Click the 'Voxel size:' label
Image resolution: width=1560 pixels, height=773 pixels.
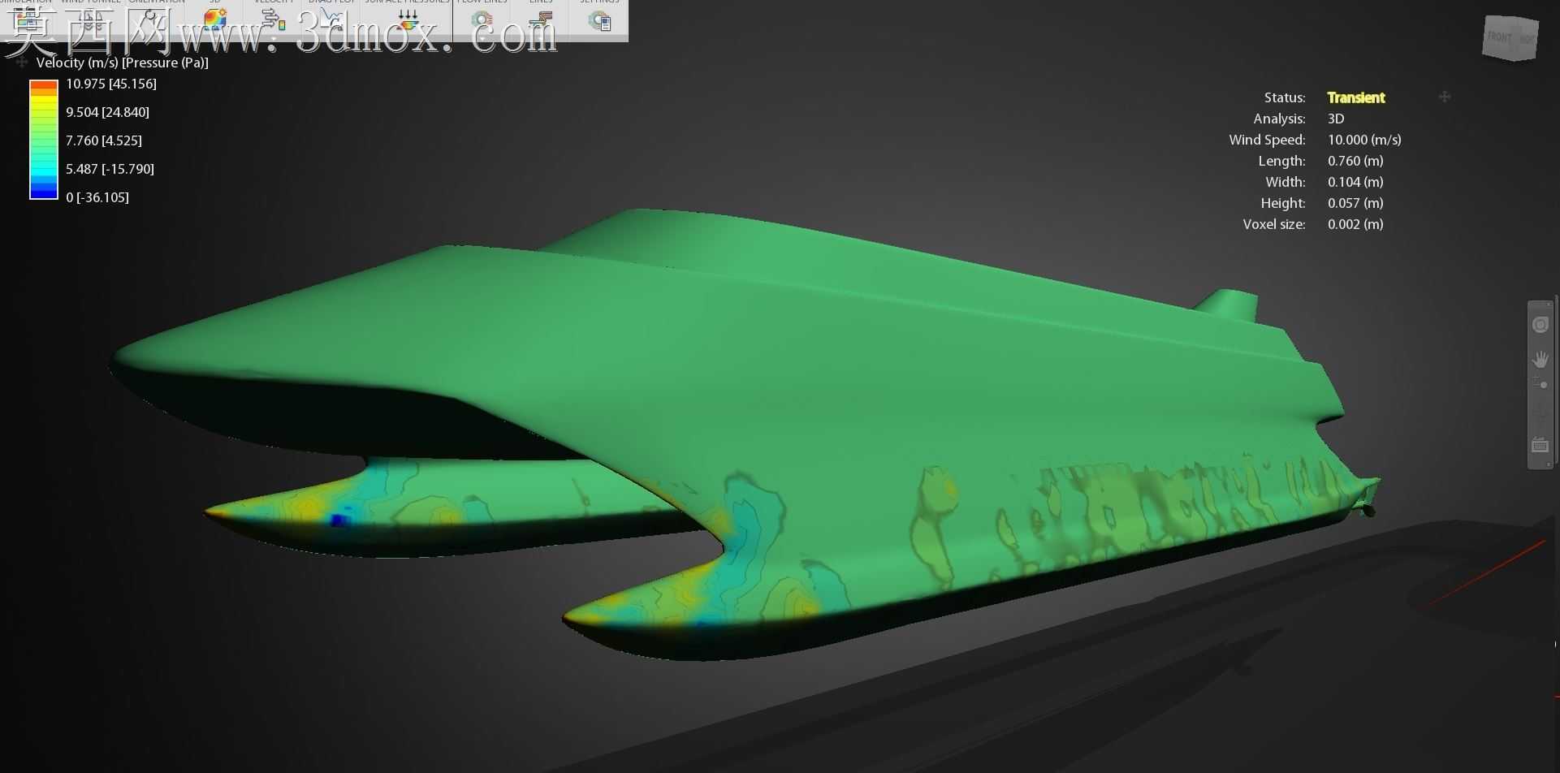tap(1274, 224)
